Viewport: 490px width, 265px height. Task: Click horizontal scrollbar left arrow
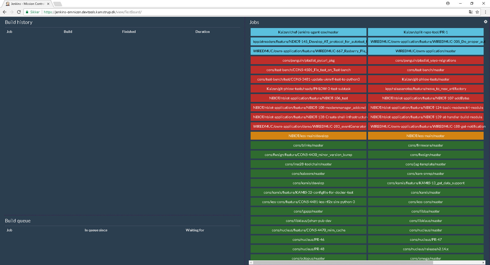(251, 262)
